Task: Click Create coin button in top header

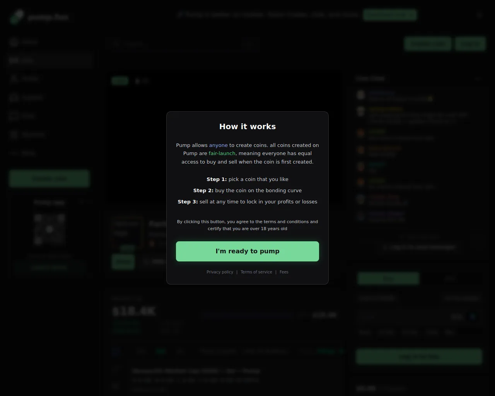Action: pos(428,44)
